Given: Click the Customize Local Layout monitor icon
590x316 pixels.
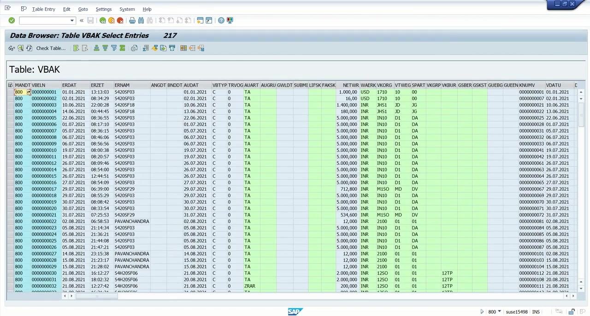Looking at the screenshot, I should pos(230,20).
